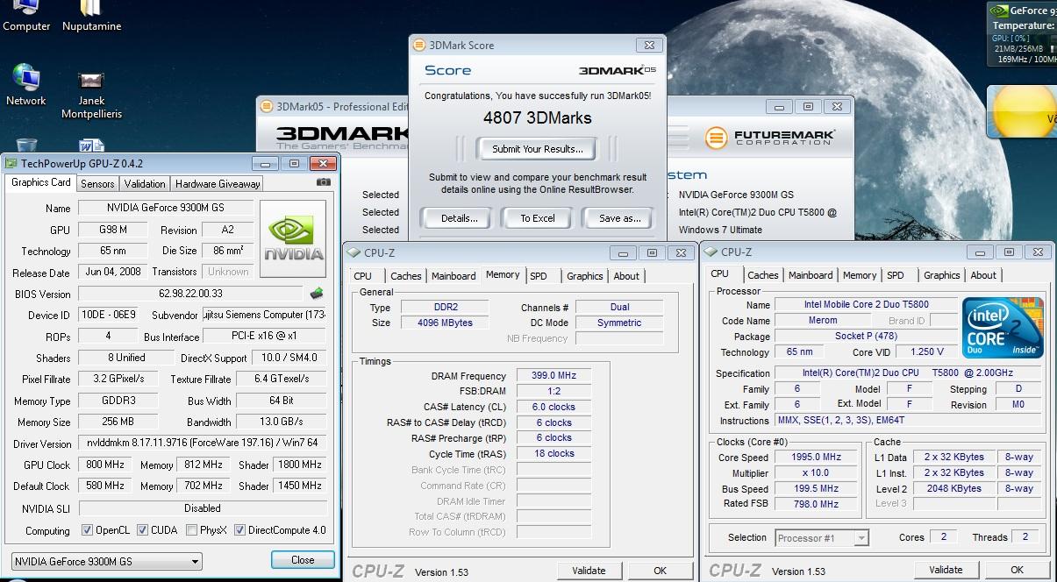Image resolution: width=1057 pixels, height=582 pixels.
Task: Open Memory tab in right CPU-Z window
Action: (860, 275)
